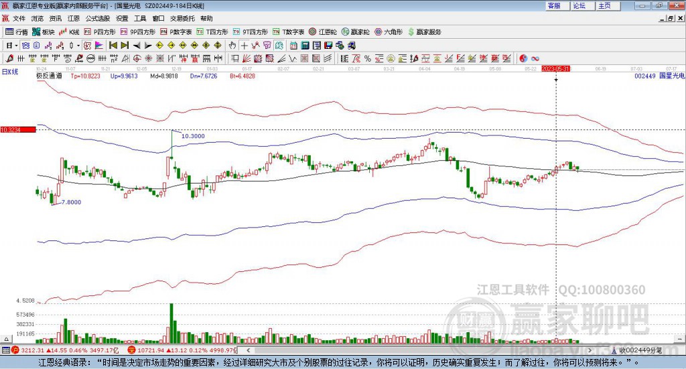Open the 江恩轮 tool

click(323, 32)
